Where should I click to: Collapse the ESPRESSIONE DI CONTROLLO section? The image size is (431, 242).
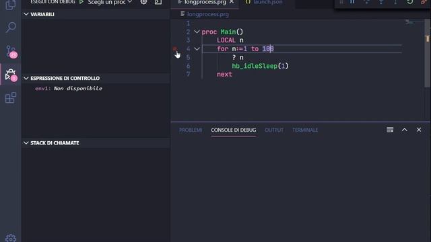(26, 78)
